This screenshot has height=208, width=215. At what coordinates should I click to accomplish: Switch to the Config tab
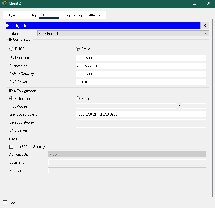pyautogui.click(x=31, y=15)
